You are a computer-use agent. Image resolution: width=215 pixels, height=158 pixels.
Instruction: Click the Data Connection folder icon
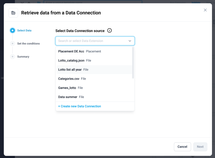tap(13, 13)
